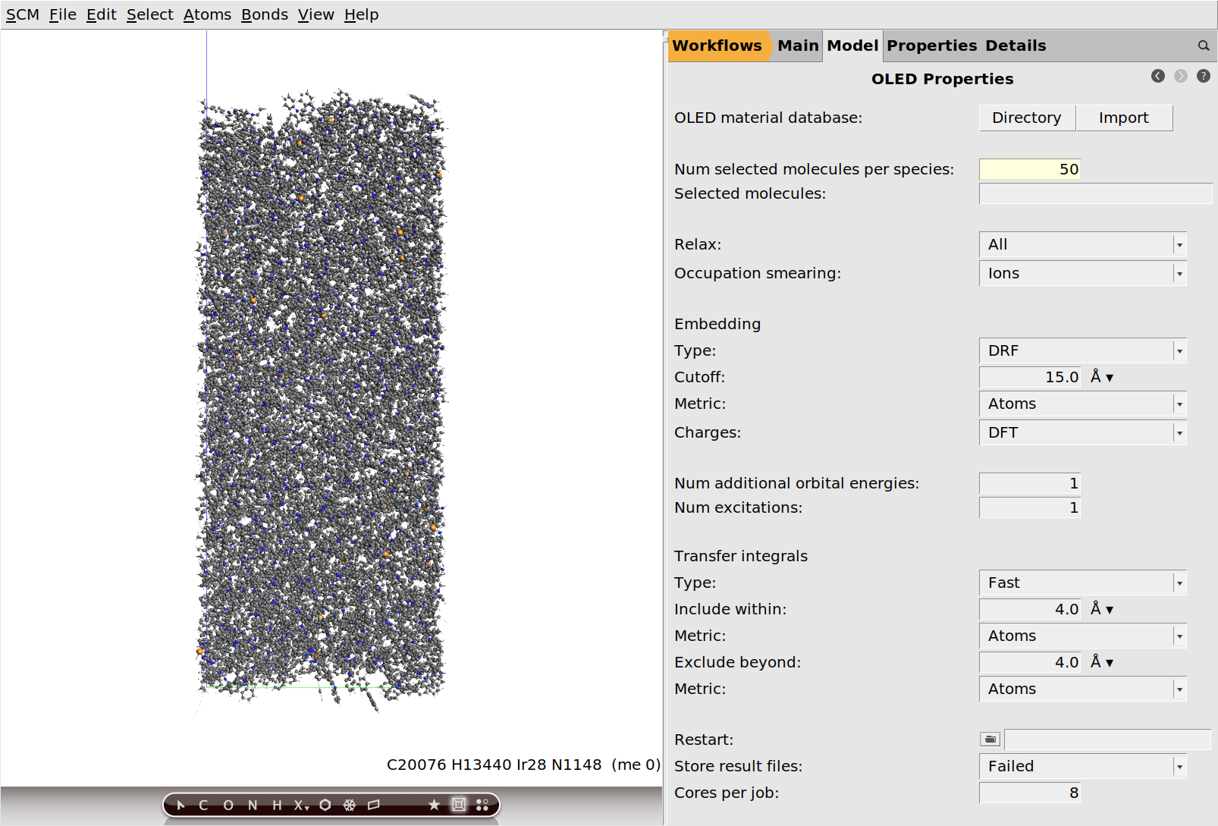The image size is (1218, 826).
Task: Go back with the left arrow icon
Action: click(x=1157, y=76)
